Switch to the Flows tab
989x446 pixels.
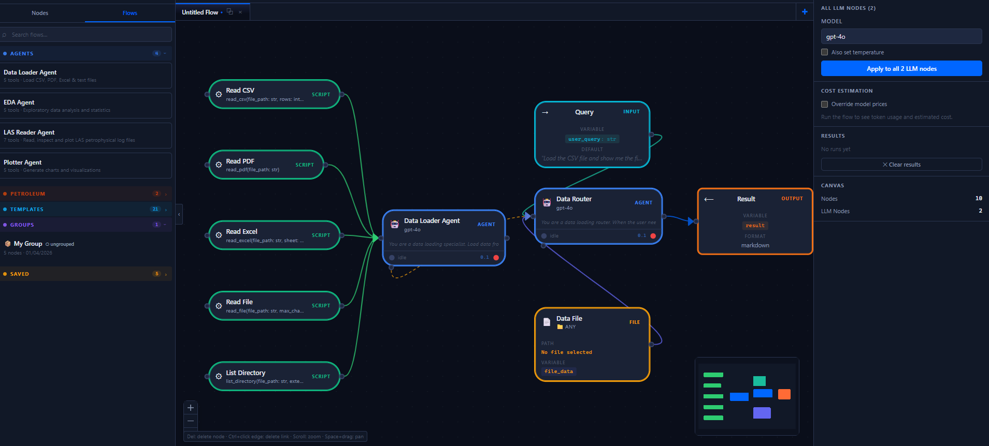pyautogui.click(x=130, y=13)
